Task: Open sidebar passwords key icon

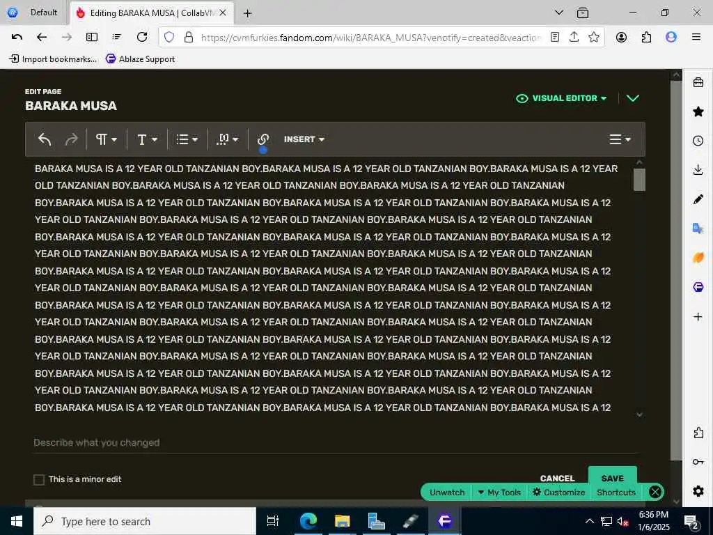Action: 698,462
